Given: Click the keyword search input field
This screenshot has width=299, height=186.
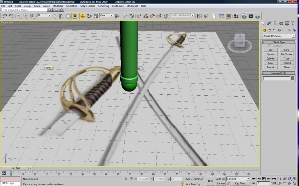Looking at the screenshot, I should pyautogui.click(x=24, y=10).
